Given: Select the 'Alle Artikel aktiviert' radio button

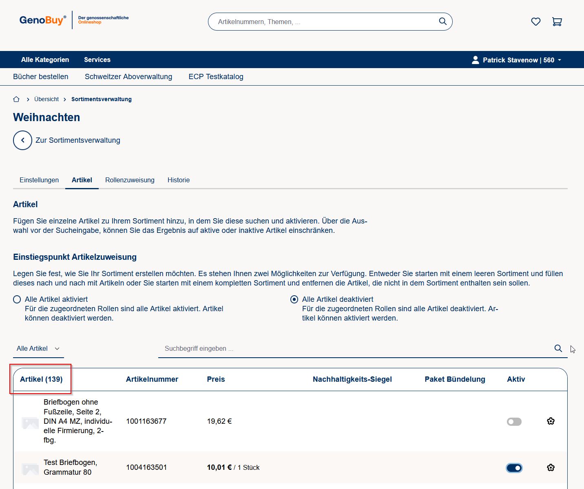Looking at the screenshot, I should 17,299.
